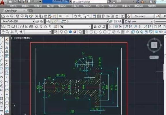
Task: Expand the AutoCAD workspace dropdown
Action: pyautogui.click(x=18, y=22)
